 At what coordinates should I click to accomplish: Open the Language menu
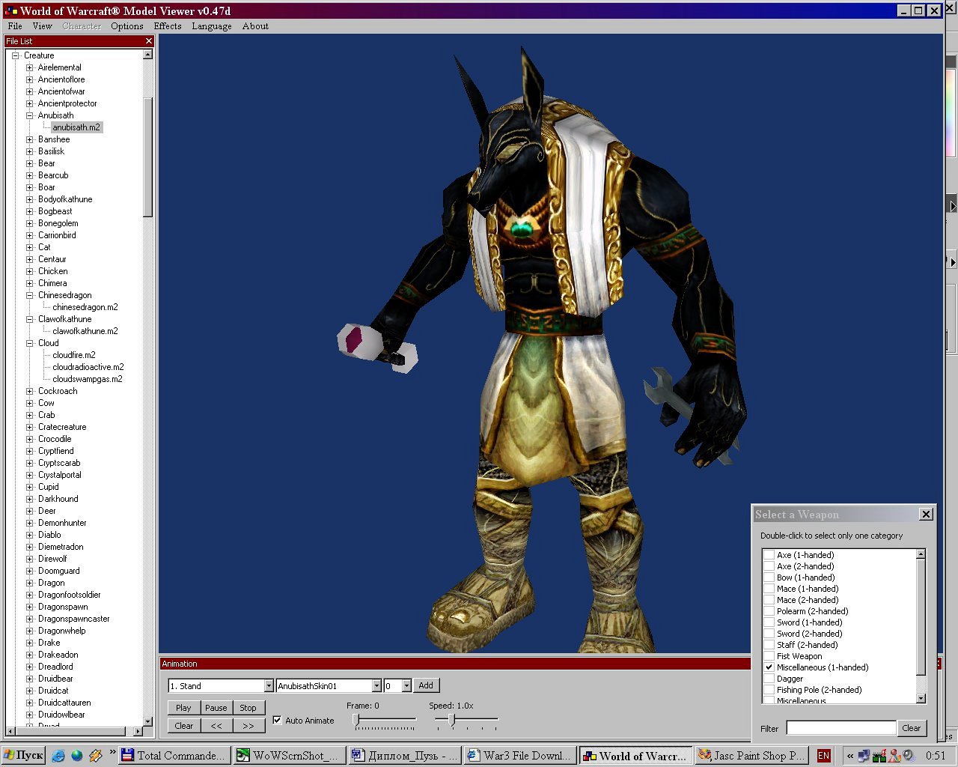(212, 26)
